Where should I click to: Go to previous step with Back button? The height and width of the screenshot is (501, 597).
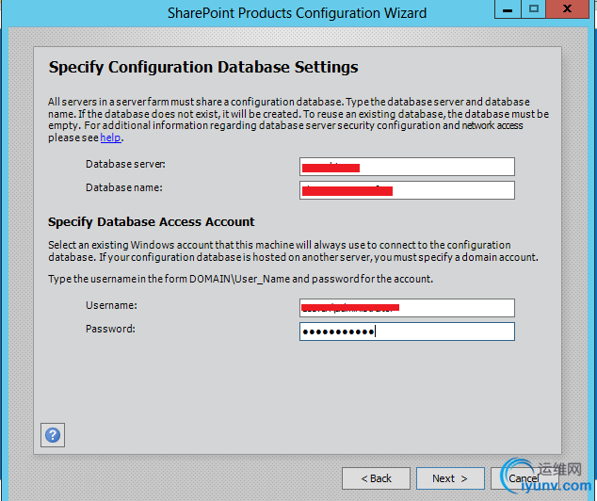coord(376,478)
